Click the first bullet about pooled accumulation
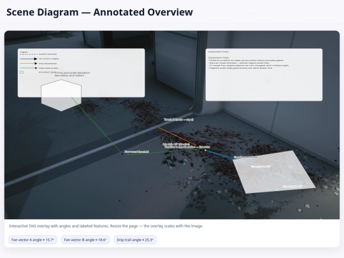This screenshot has width=344, height=258. click(x=246, y=61)
